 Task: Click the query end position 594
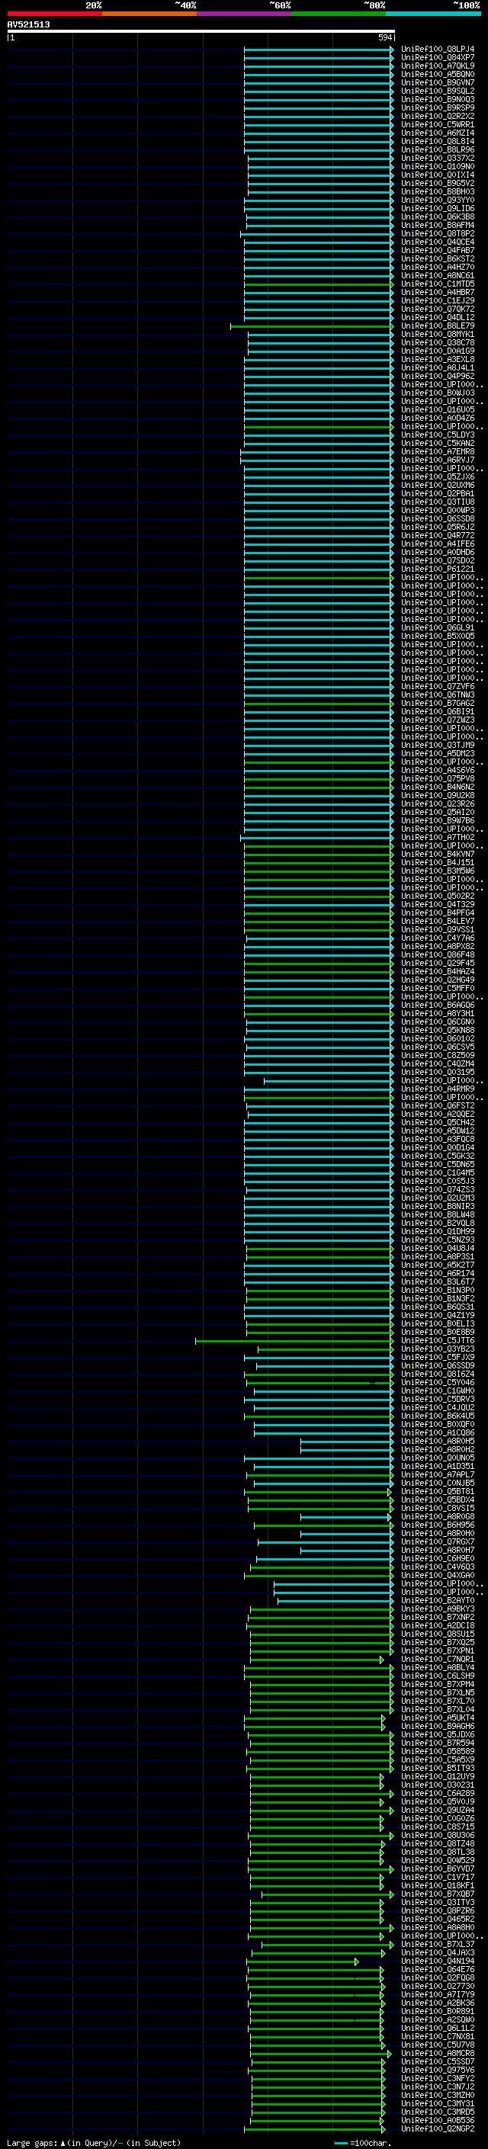pos(385,37)
